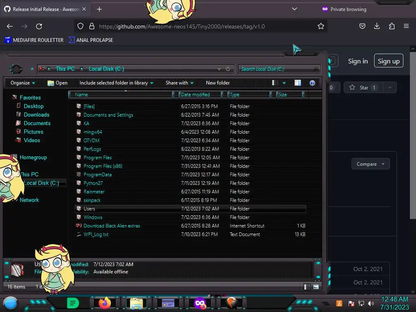Open the Pocket save icon

pyautogui.click(x=362, y=26)
